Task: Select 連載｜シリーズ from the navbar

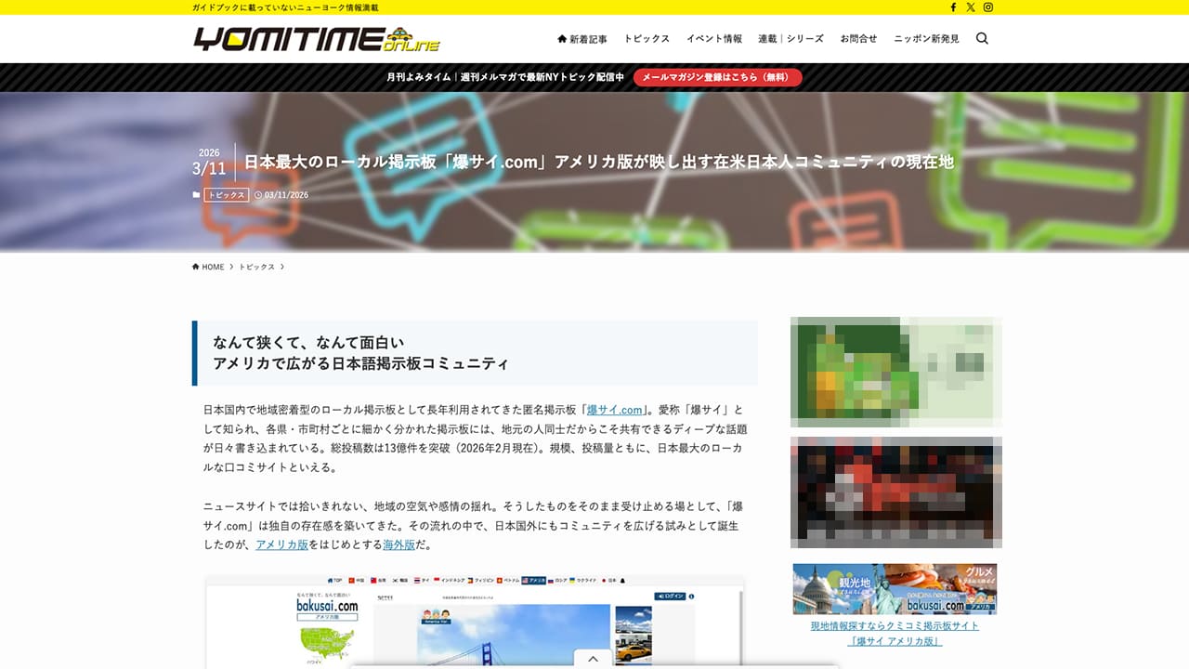Action: [792, 38]
